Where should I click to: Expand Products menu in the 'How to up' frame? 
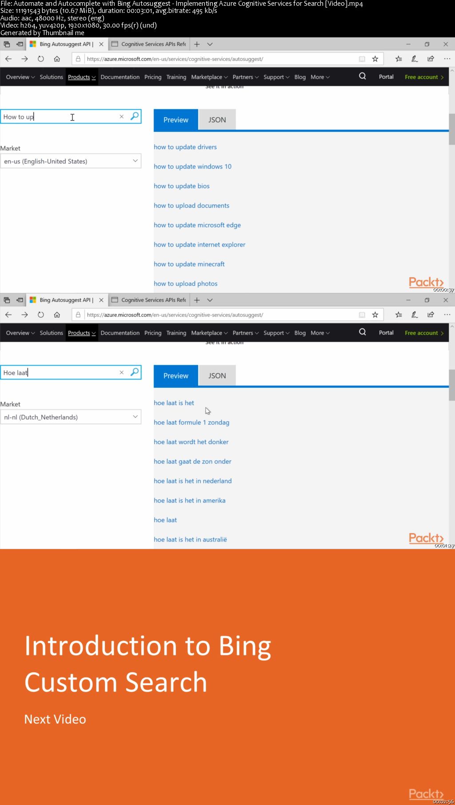tap(82, 77)
